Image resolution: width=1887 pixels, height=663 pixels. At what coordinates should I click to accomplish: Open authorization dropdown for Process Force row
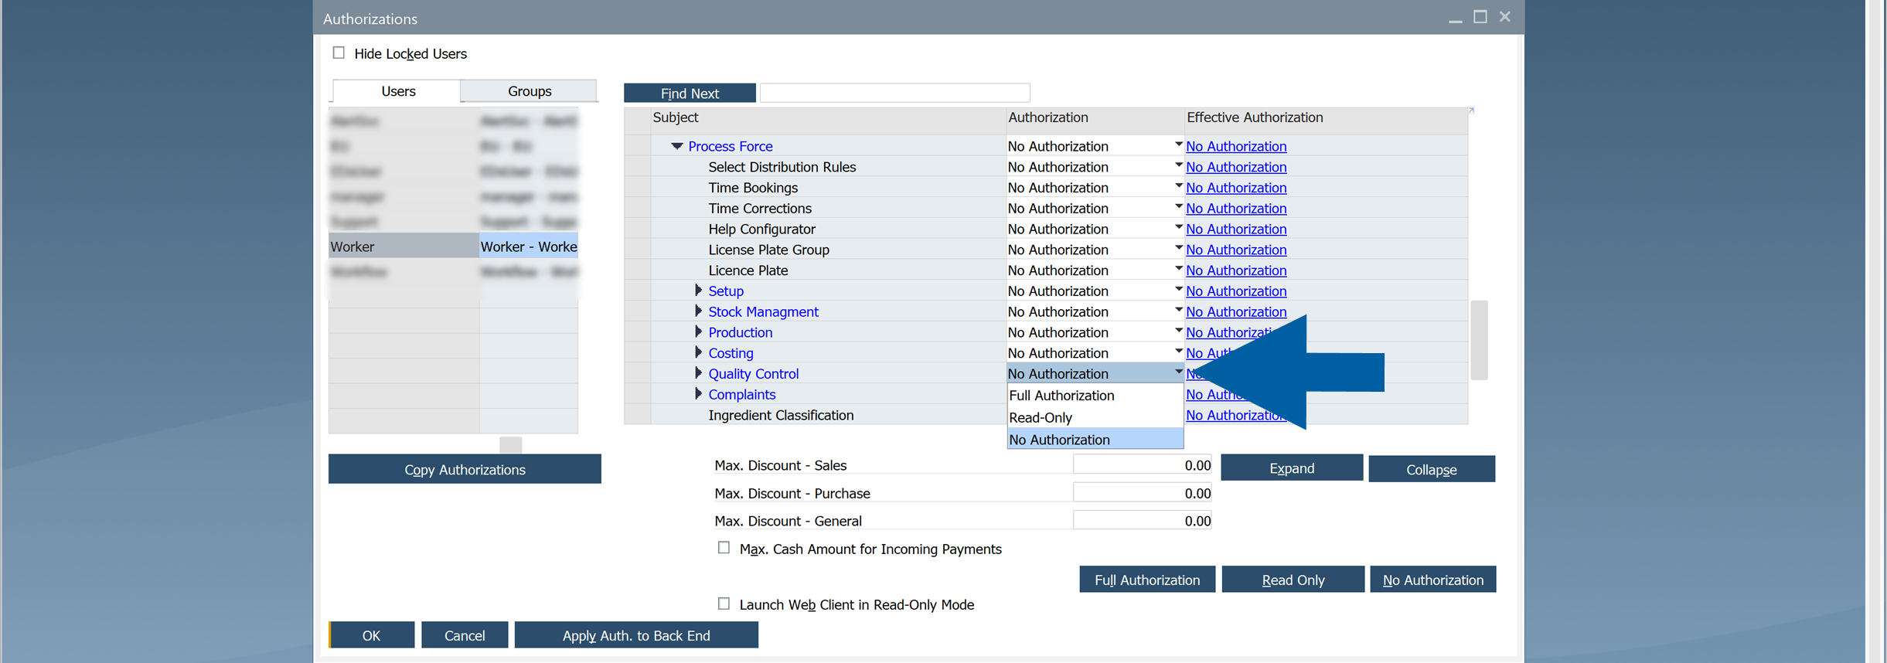coord(1178,144)
